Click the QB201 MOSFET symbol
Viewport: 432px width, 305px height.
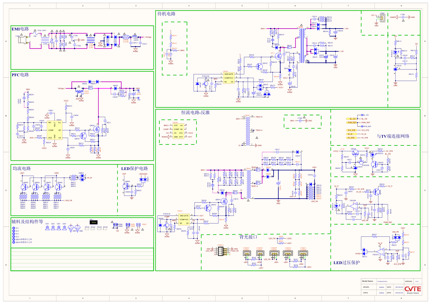pos(97,129)
